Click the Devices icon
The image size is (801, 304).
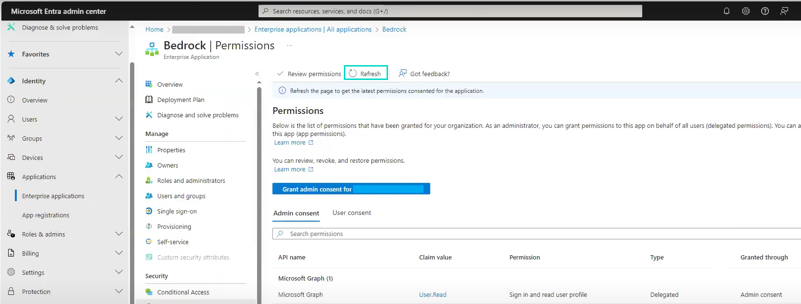[11, 158]
